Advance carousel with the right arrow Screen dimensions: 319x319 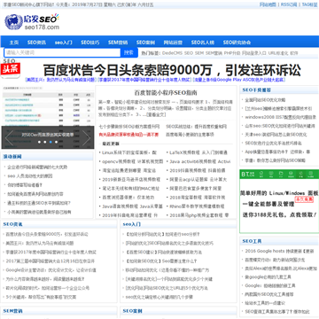(x=86, y=138)
